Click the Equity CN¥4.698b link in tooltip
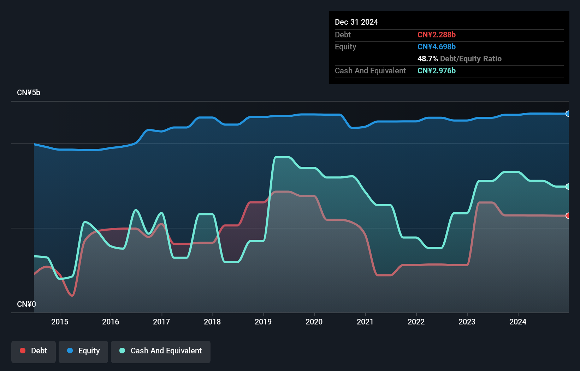Image resolution: width=580 pixels, height=371 pixels. [437, 47]
